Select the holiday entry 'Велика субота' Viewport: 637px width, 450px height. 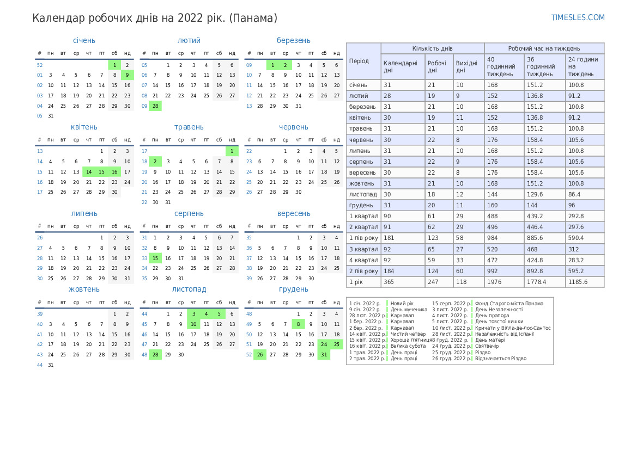coord(408,346)
